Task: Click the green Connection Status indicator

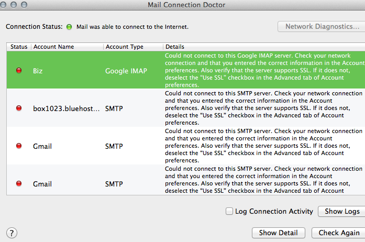Action: click(x=69, y=27)
